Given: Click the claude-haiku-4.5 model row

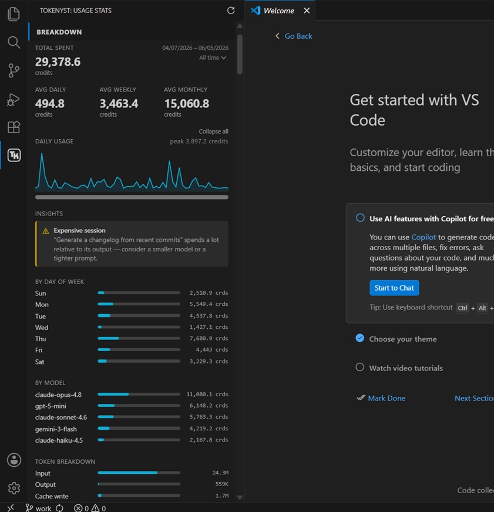Looking at the screenshot, I should point(132,440).
